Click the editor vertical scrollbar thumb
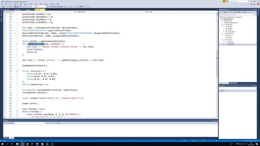Screen dimensions: 260x146 (217, 63)
